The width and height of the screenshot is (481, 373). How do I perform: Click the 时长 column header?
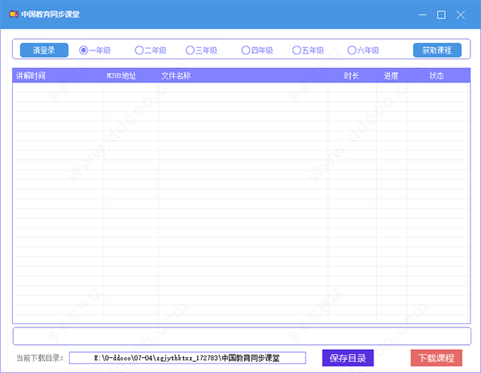352,76
